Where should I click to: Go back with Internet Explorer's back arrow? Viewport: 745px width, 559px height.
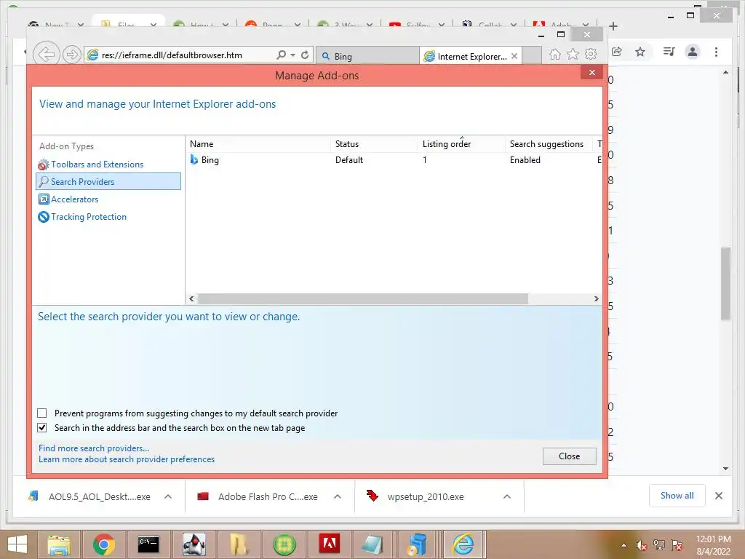coord(46,54)
